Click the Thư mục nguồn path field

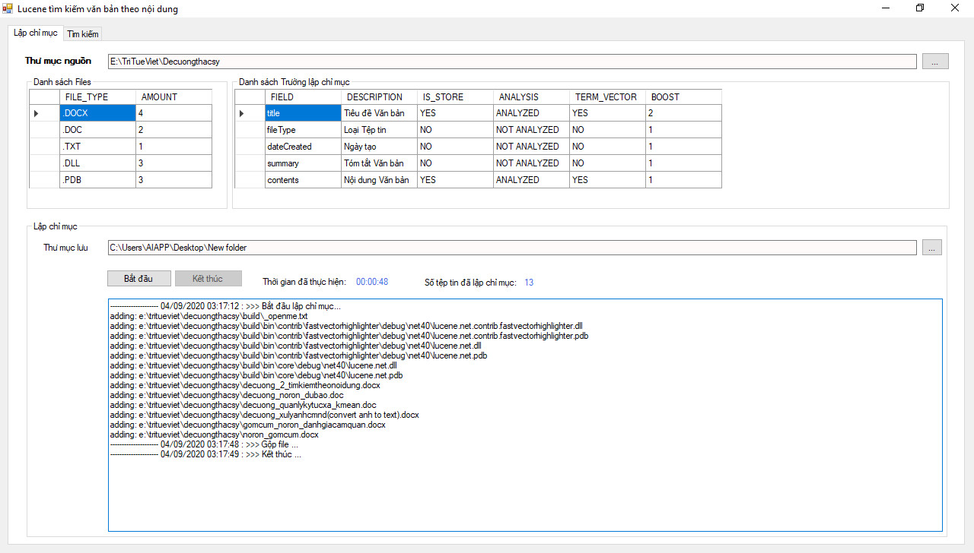(512, 62)
